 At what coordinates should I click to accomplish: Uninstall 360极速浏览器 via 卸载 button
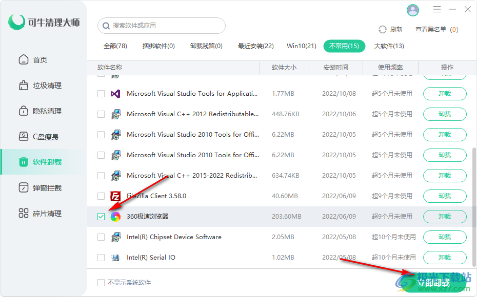445,217
